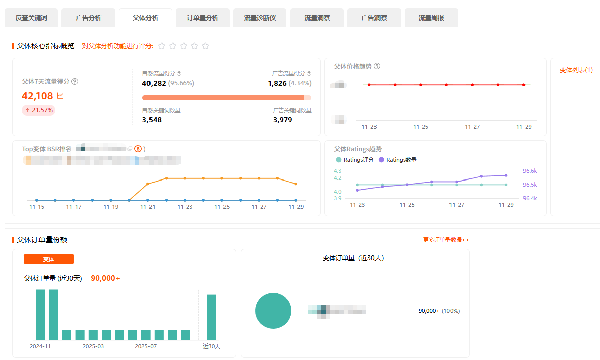Click the natural vs ad traffic bar
600x360 pixels.
coord(227,98)
